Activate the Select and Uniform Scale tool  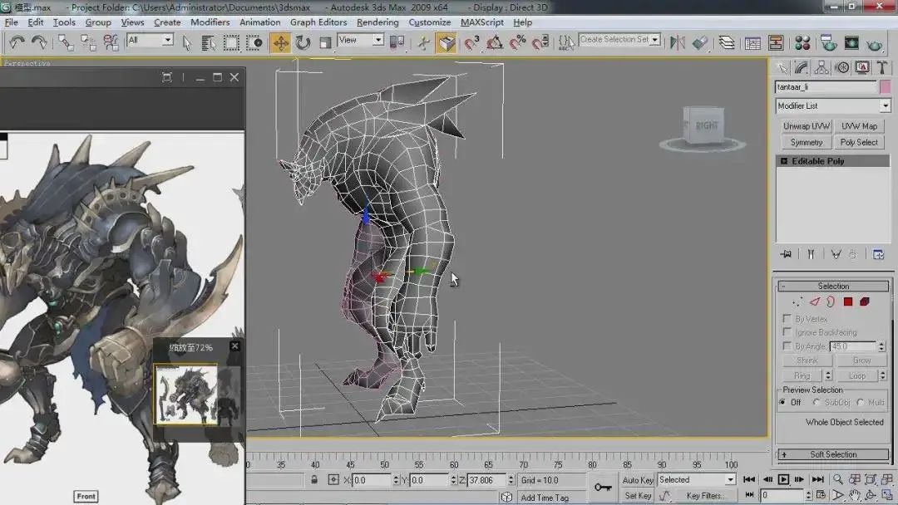tap(325, 42)
